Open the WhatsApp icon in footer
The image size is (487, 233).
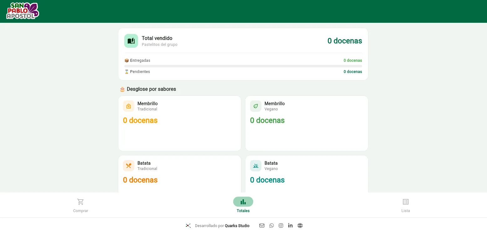pos(271,226)
